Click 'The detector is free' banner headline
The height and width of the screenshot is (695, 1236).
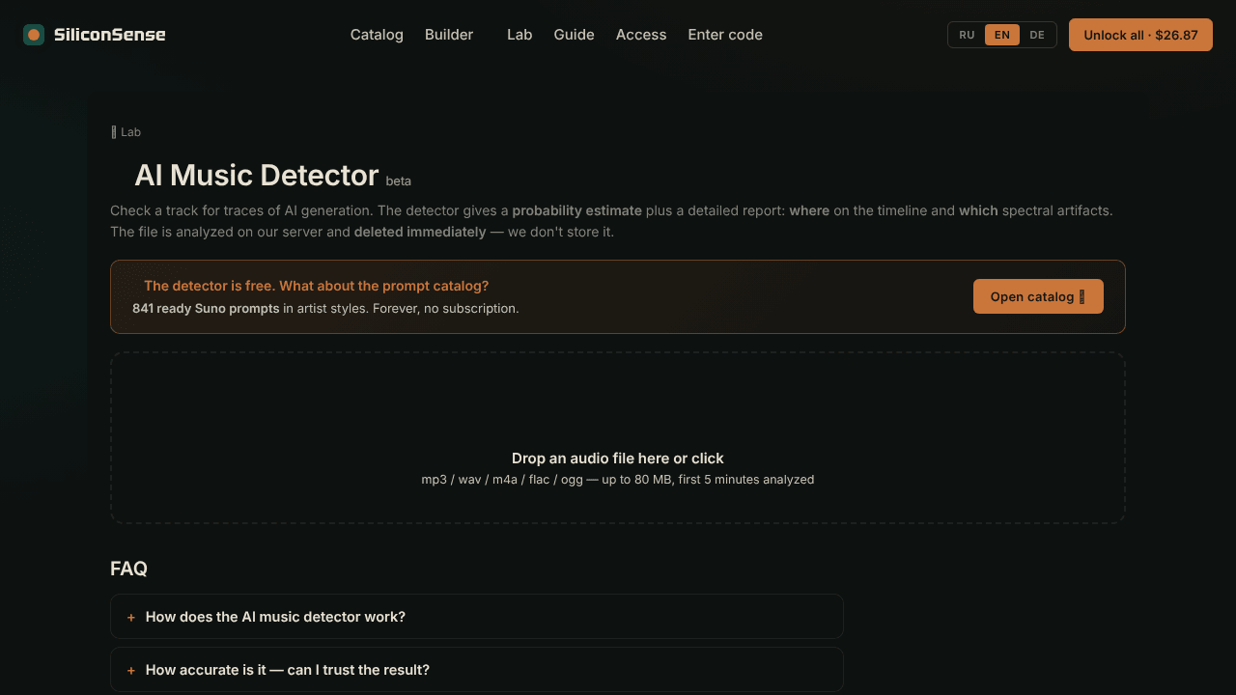[x=316, y=286]
